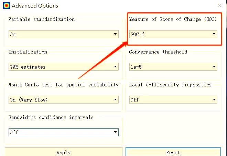This screenshot has width=227, height=156.
Task: Click the arrow beside 1e-5 value
Action: (x=214, y=67)
